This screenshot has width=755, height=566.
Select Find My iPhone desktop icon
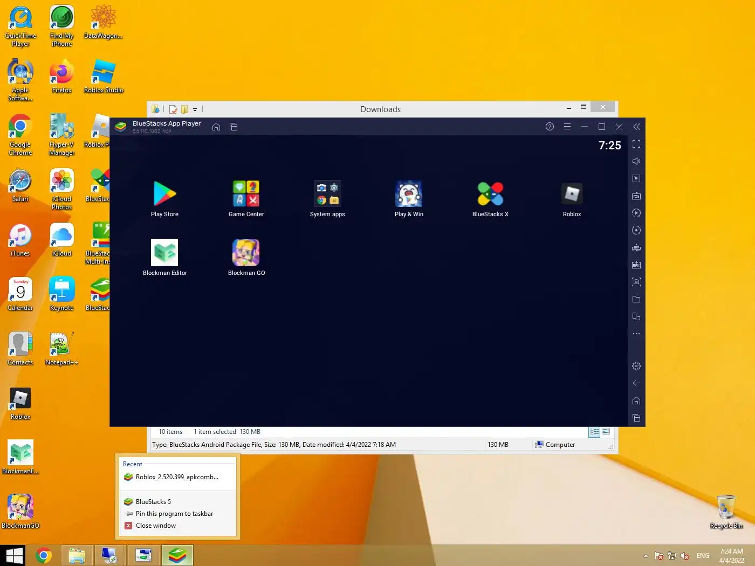(61, 26)
